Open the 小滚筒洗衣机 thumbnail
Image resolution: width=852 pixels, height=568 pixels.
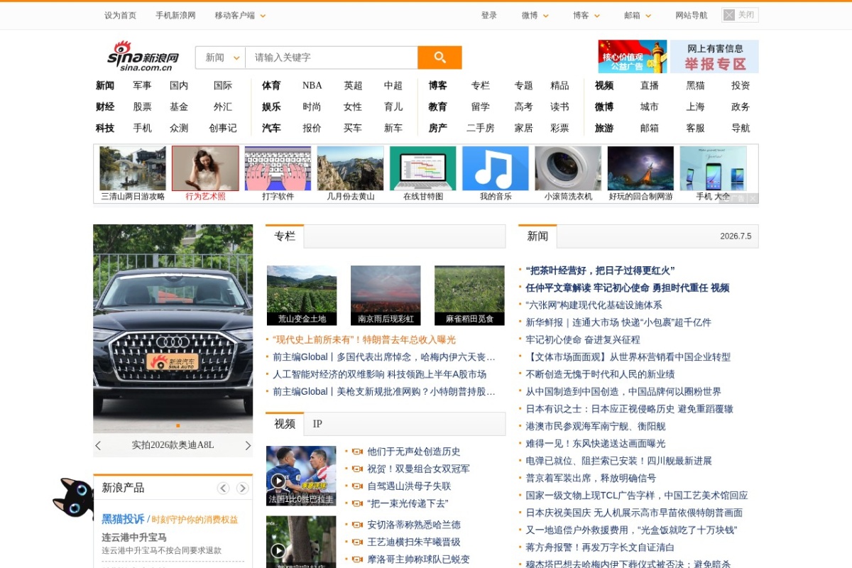(x=568, y=168)
